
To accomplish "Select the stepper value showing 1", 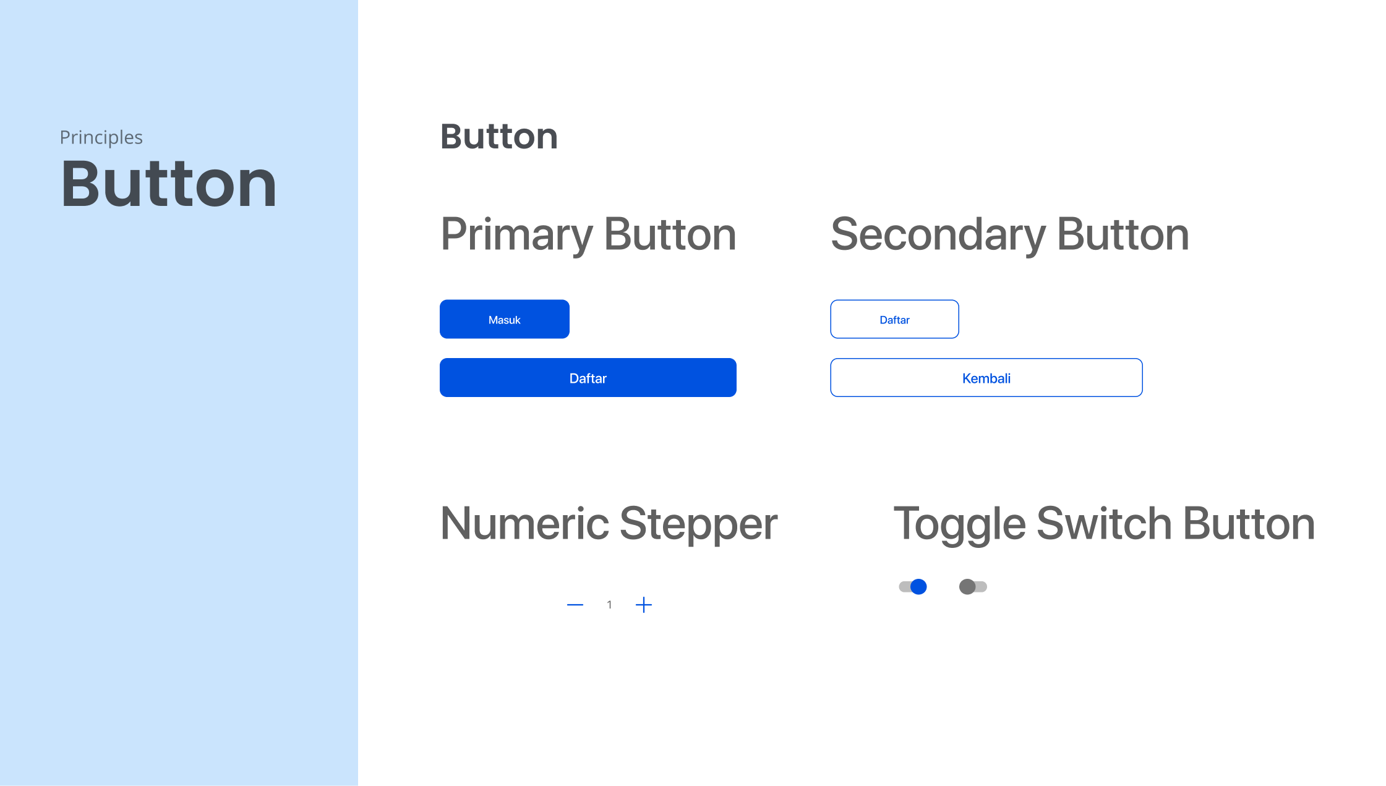I will click(x=609, y=605).
